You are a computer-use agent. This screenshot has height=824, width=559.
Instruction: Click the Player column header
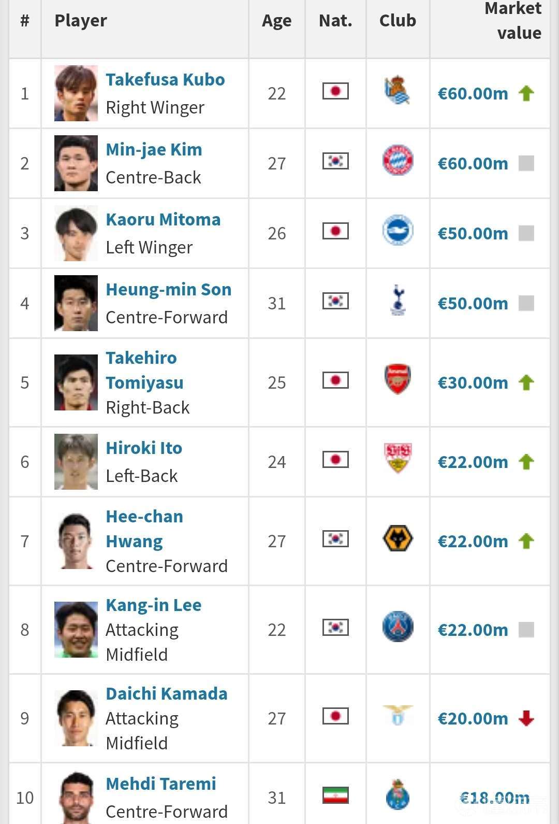point(81,21)
